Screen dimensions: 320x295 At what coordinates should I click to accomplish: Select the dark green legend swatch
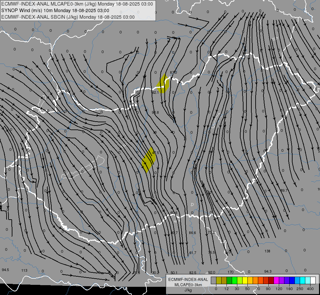[x=229, y=281]
